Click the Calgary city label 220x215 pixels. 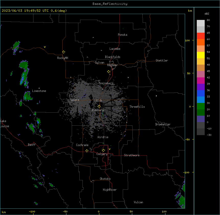102,154
